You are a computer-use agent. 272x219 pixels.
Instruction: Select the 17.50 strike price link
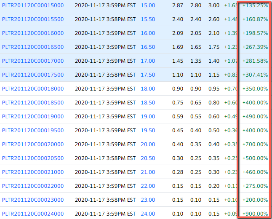click(x=148, y=75)
